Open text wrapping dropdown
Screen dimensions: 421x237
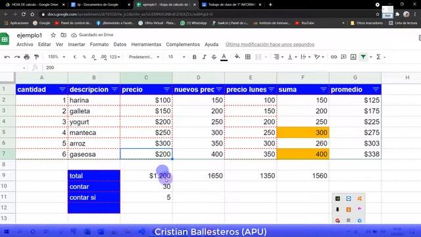(x=305, y=57)
